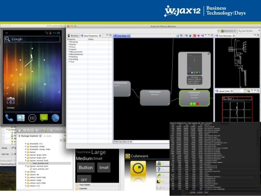Maximize the Tree View panel

coord(212,35)
